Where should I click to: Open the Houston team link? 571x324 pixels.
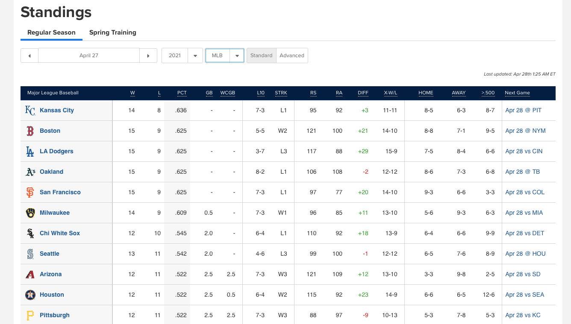[52, 295]
